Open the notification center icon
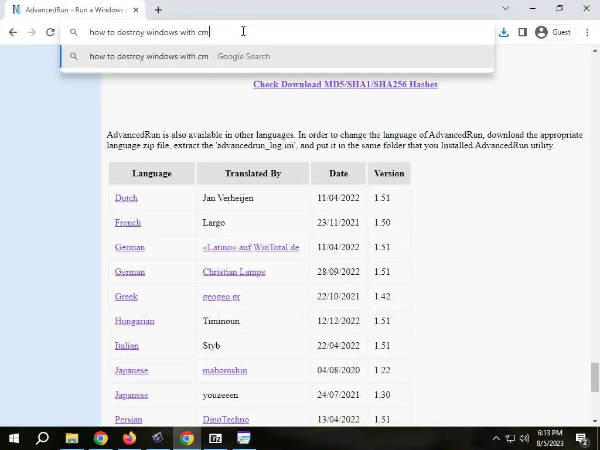 582,438
